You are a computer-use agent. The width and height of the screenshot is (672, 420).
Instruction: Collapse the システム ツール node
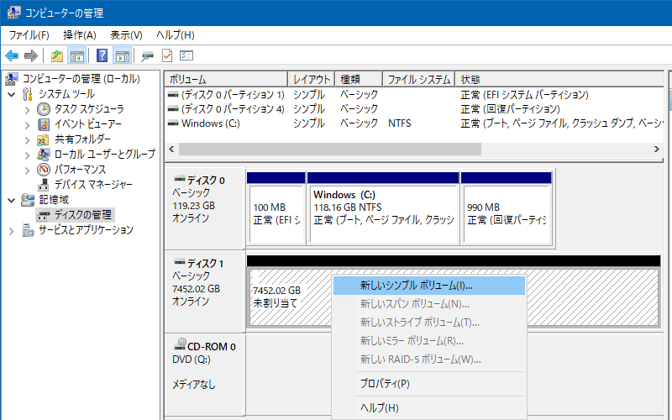coord(12,94)
